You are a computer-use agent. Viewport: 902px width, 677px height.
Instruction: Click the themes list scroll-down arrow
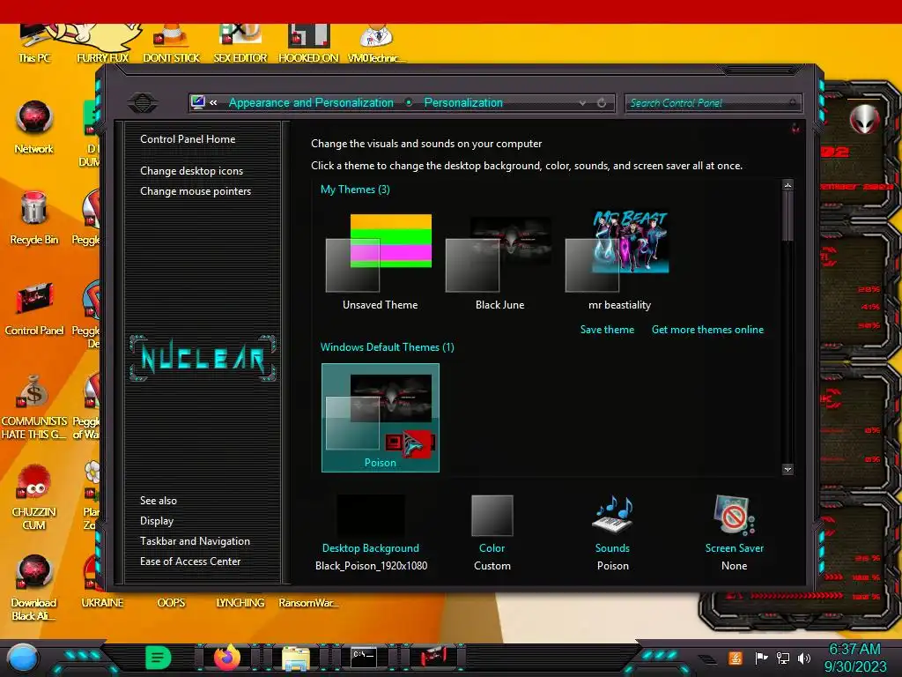787,469
